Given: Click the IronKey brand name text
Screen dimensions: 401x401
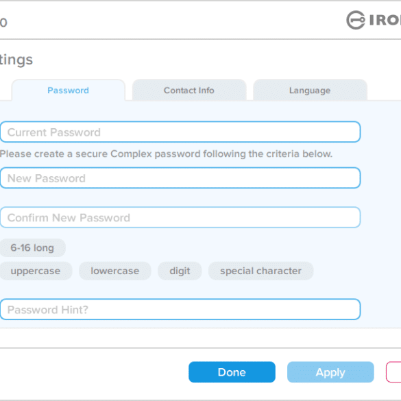Looking at the screenshot, I should [385, 20].
